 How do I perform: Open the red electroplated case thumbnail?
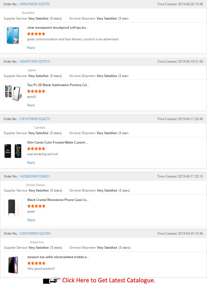point(13,265)
